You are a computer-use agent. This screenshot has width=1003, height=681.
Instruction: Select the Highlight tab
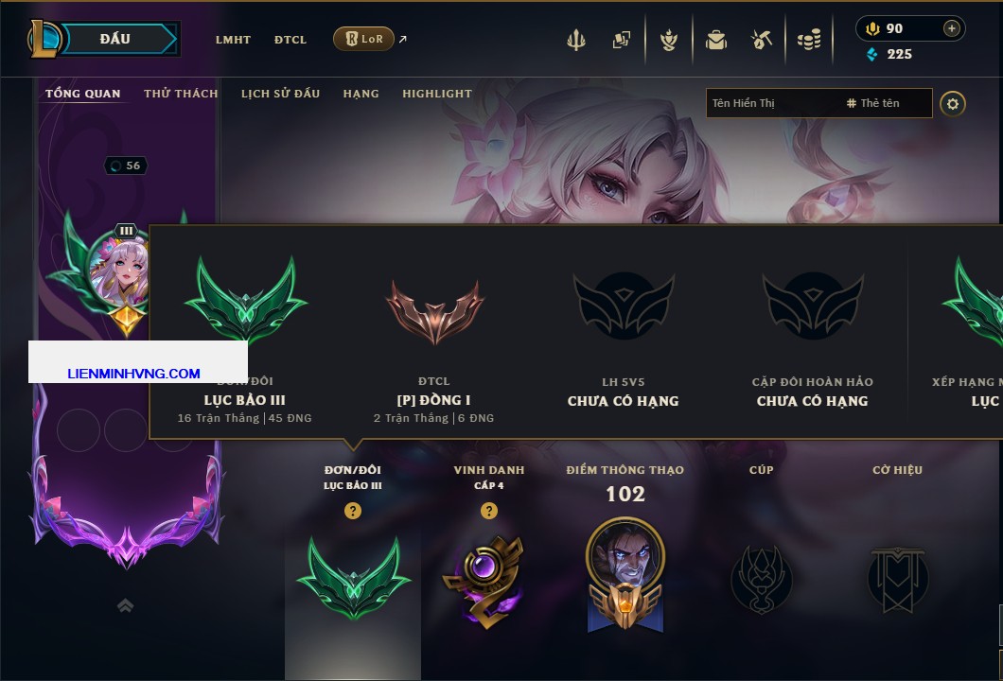[x=437, y=94]
